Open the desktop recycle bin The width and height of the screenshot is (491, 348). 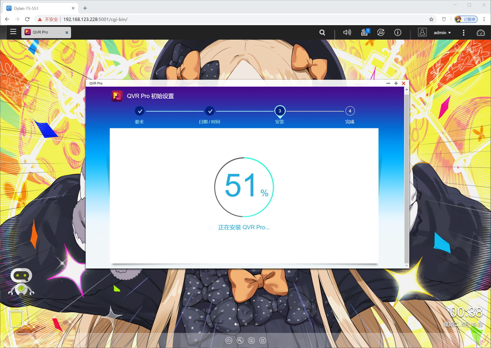click(16, 318)
